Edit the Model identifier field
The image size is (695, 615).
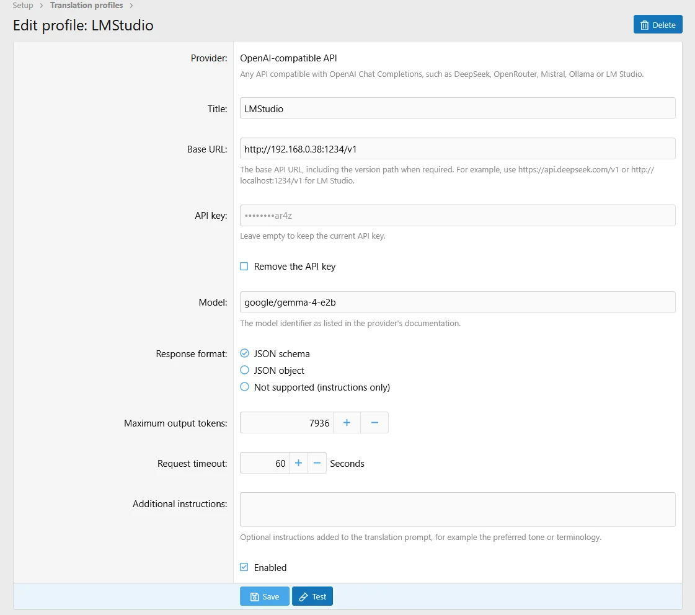(458, 302)
